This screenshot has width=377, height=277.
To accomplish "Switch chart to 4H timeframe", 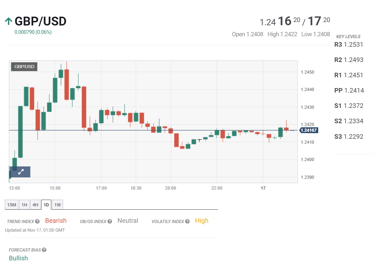I will [x=35, y=205].
